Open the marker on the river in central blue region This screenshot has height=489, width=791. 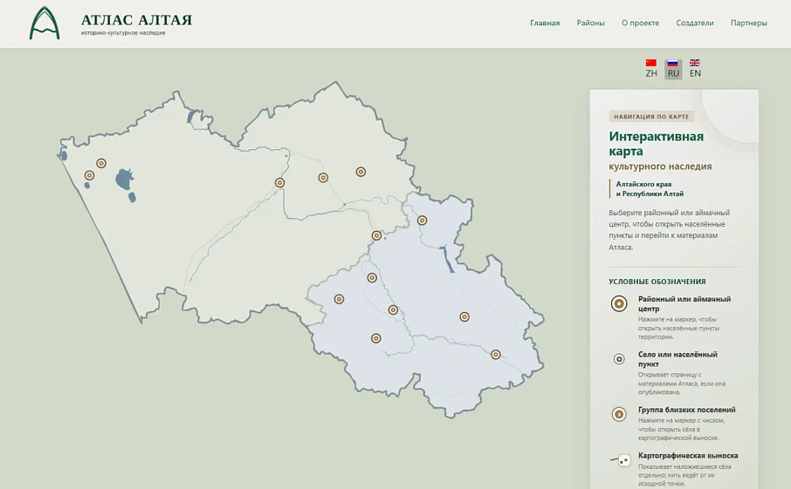pos(393,309)
